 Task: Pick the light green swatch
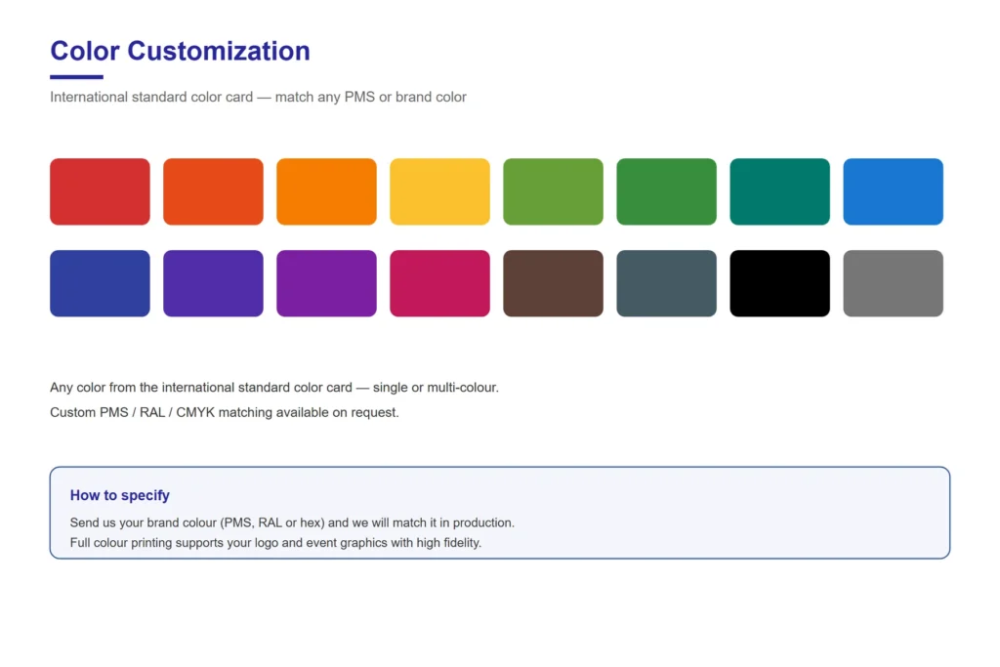tap(553, 191)
